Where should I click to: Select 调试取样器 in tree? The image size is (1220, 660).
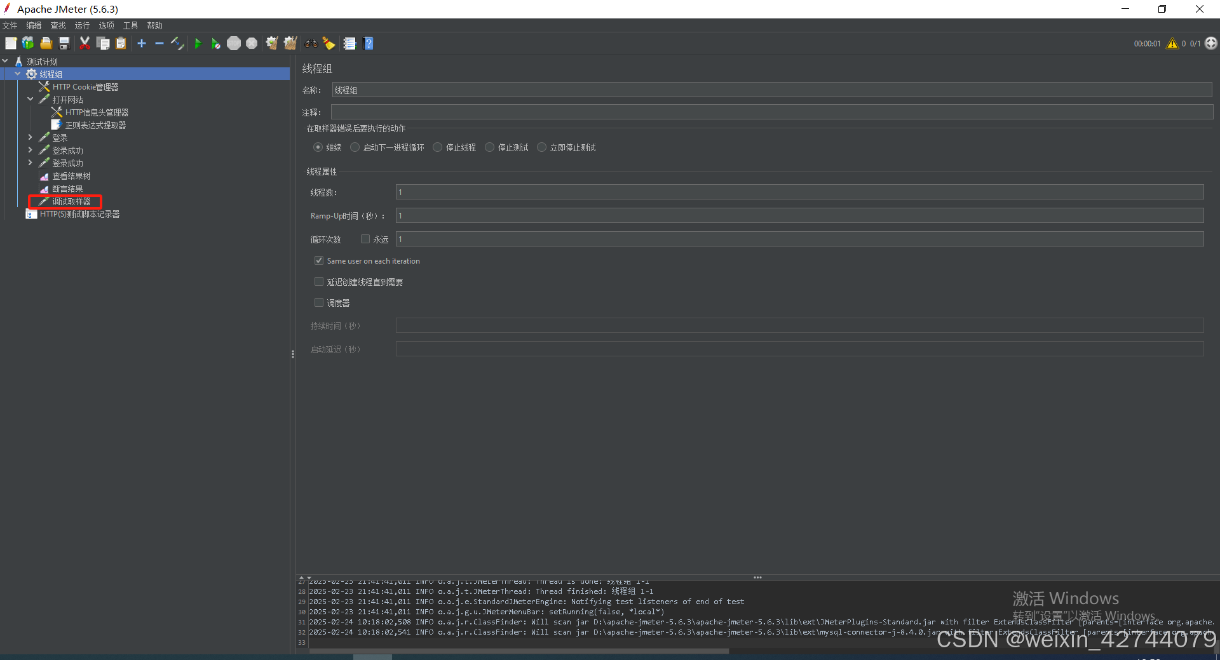[x=71, y=201]
